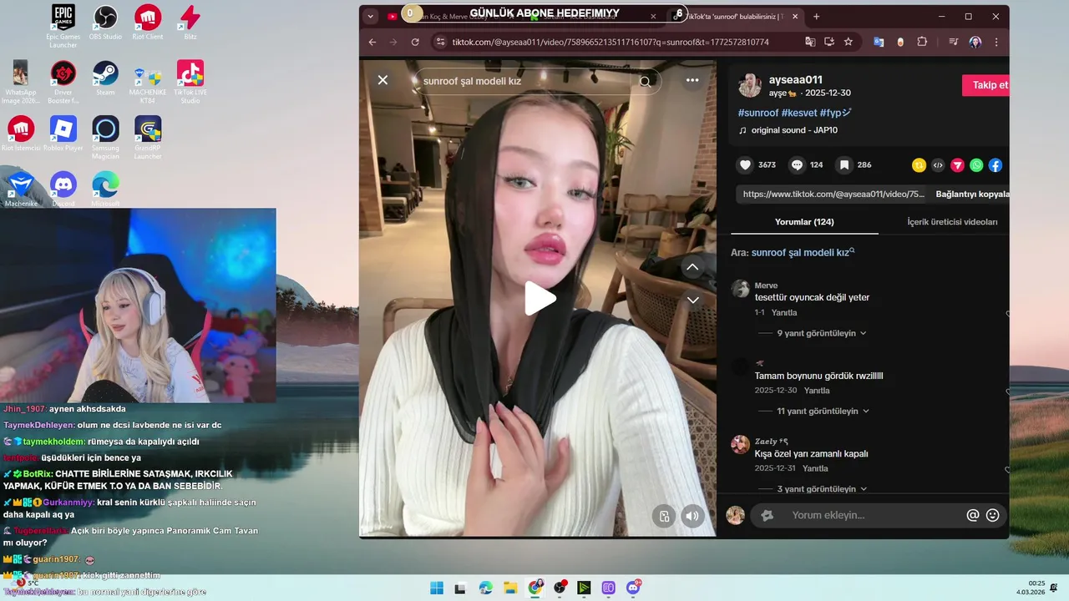The height and width of the screenshot is (601, 1069).
Task: Open Discord desktop icon
Action: click(63, 189)
